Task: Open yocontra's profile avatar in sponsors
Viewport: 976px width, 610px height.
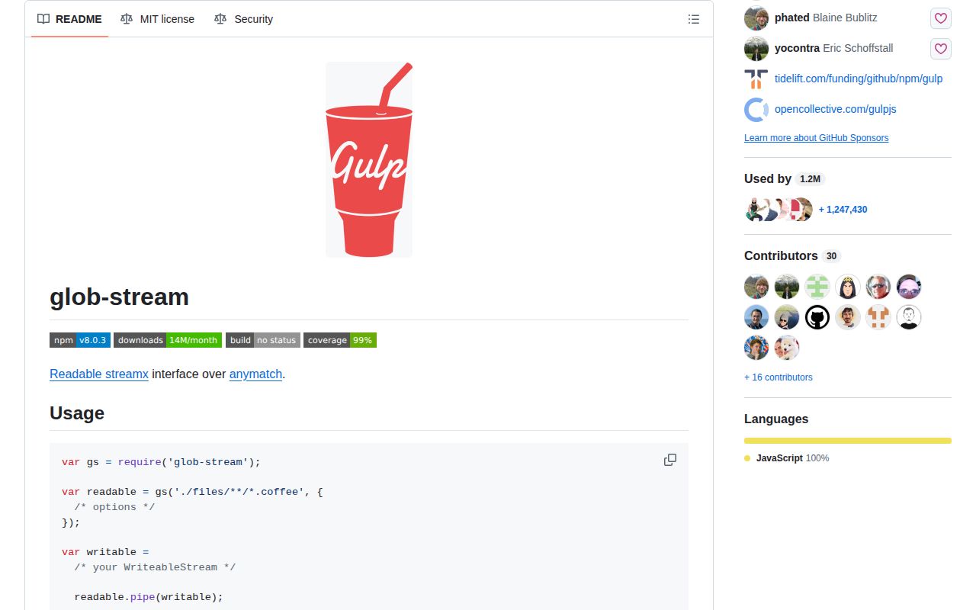Action: pyautogui.click(x=756, y=48)
